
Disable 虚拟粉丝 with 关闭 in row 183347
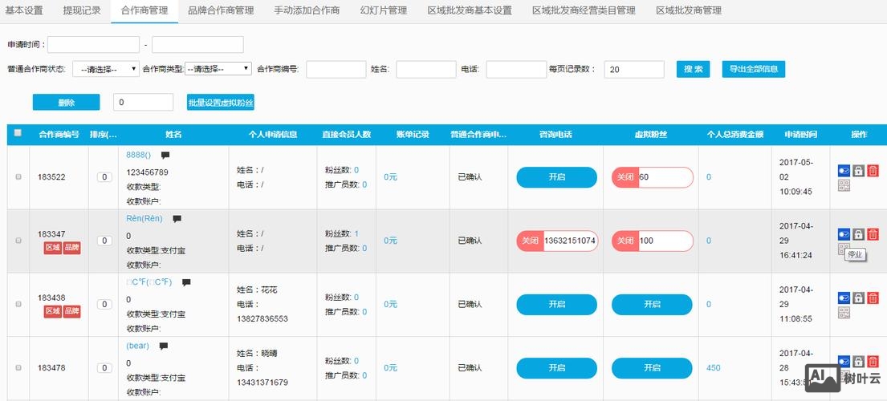point(625,241)
